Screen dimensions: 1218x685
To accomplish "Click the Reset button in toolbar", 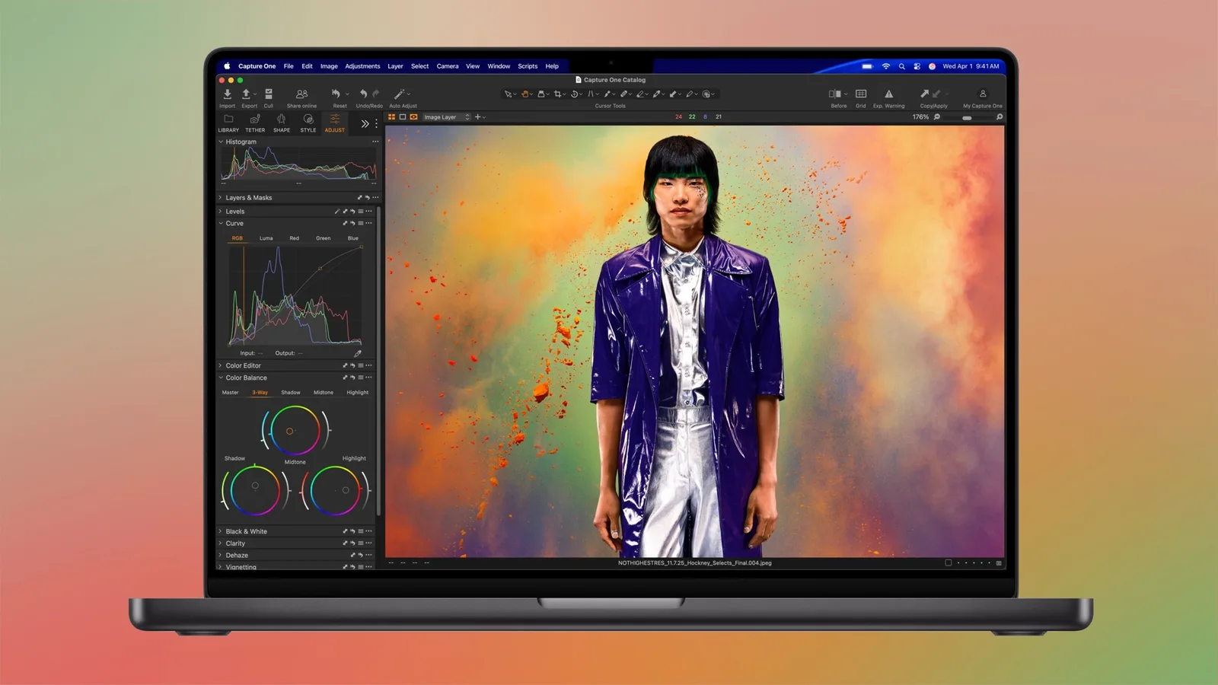I will [x=336, y=94].
